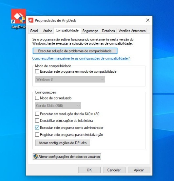Check Executar em resolução da tela 640 x 480
This screenshot has height=181, width=174.
[37, 114]
